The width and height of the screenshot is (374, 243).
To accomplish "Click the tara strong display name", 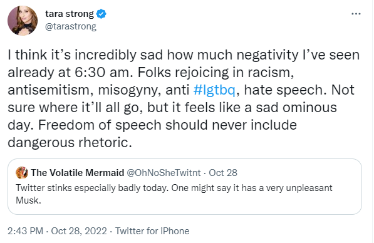I will tap(70, 14).
